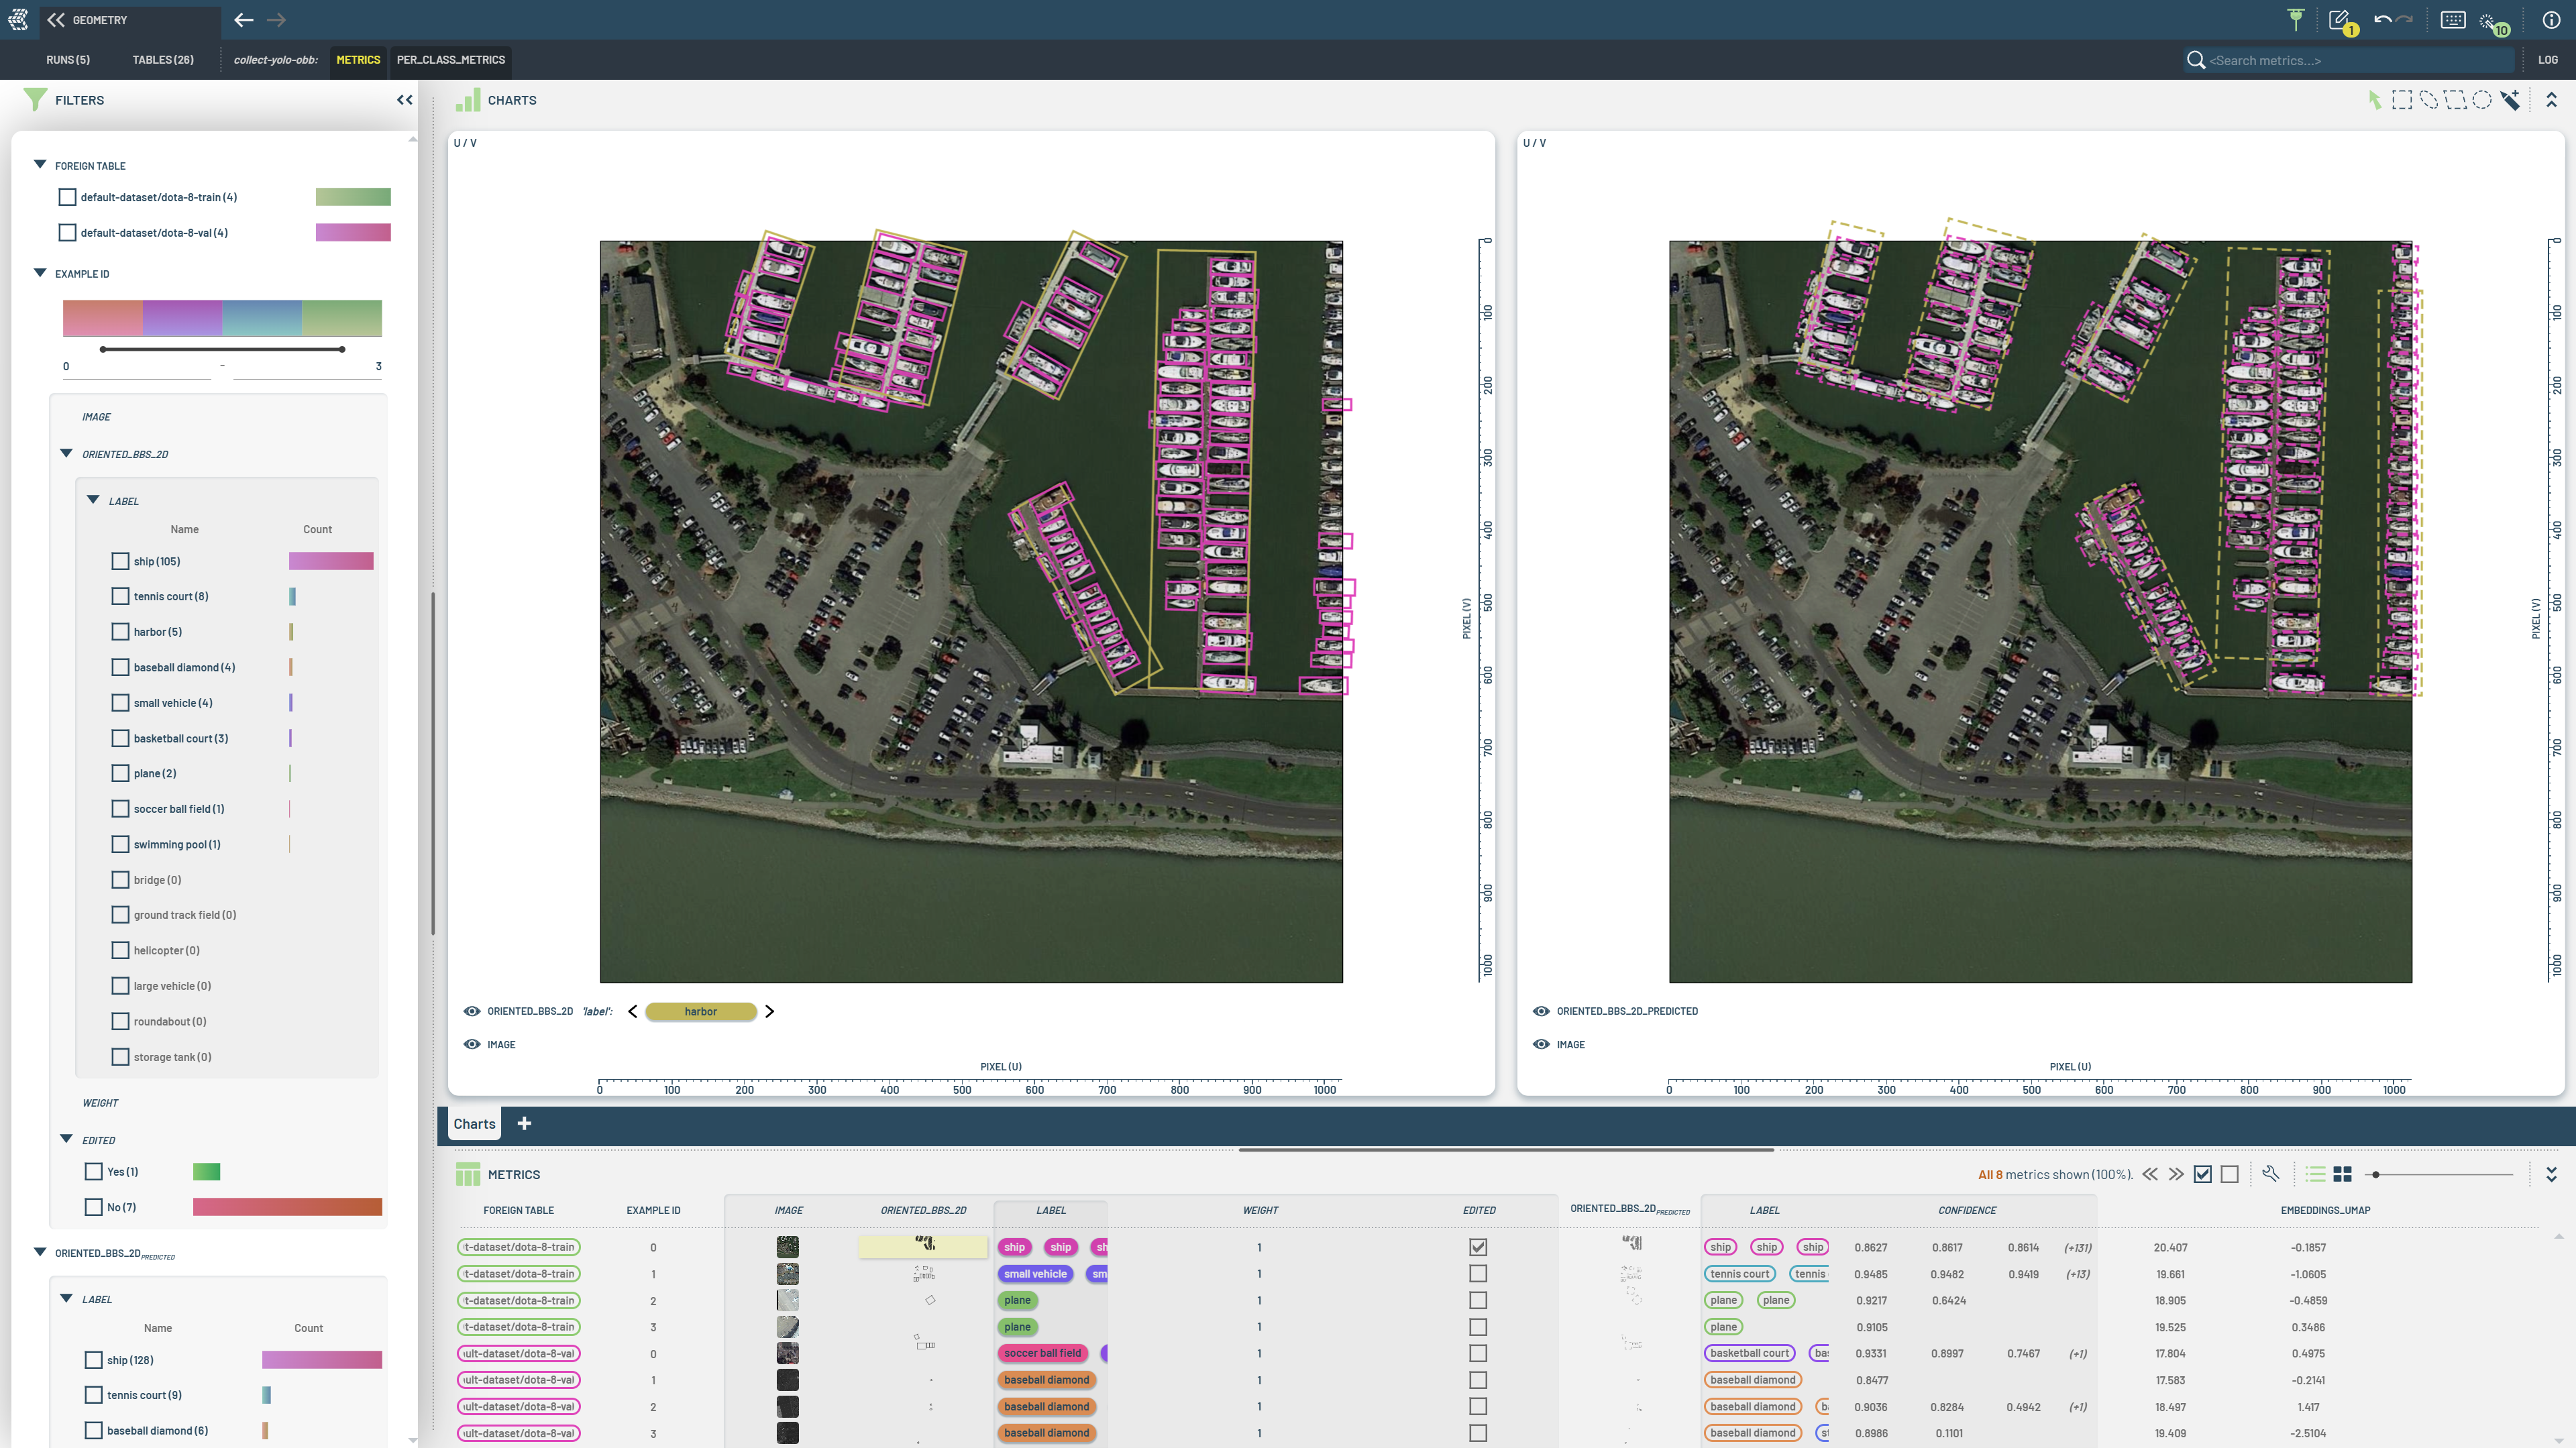Hide the ORIENTED_BBS_2D_PREDICTED layer
This screenshot has height=1448, width=2576.
pyautogui.click(x=1541, y=1011)
